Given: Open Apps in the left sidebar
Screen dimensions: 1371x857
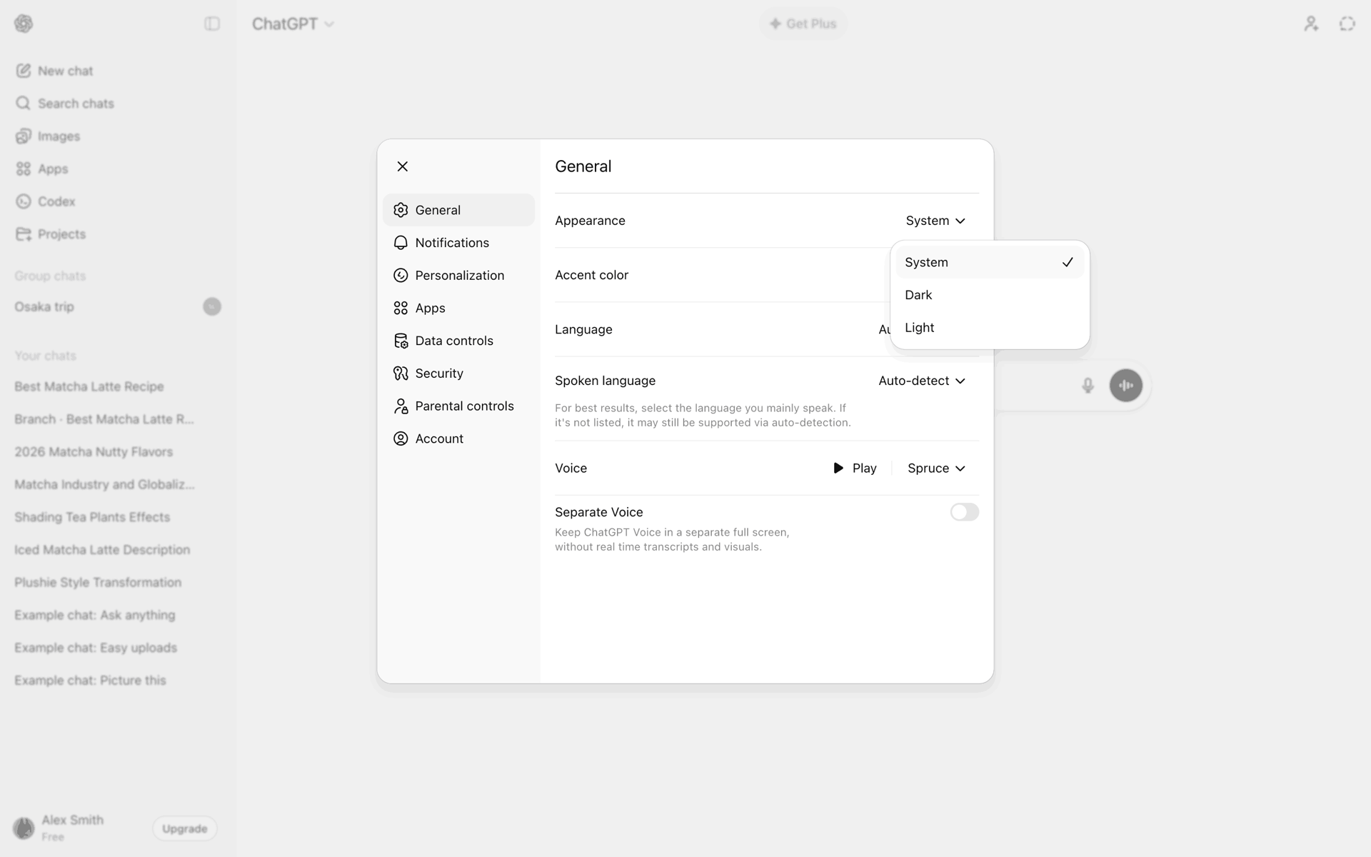Looking at the screenshot, I should coord(117,169).
